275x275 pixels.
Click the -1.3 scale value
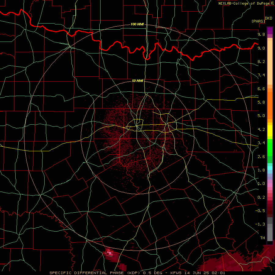pos(260,224)
